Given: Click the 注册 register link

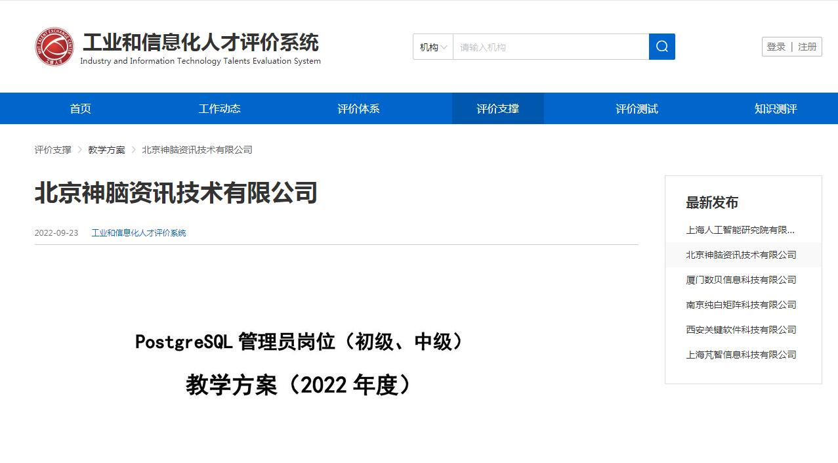Looking at the screenshot, I should pos(807,47).
